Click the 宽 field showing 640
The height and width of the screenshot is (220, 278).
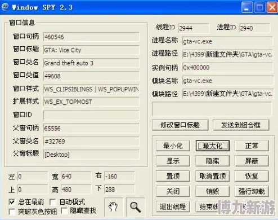point(76,177)
